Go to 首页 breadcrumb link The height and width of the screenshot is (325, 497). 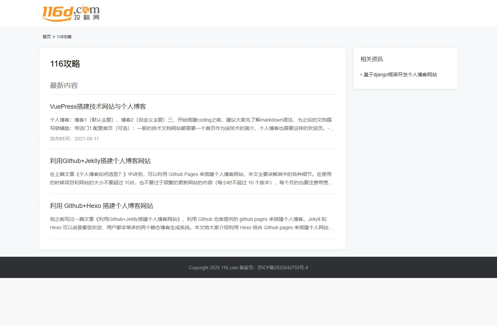coord(47,37)
